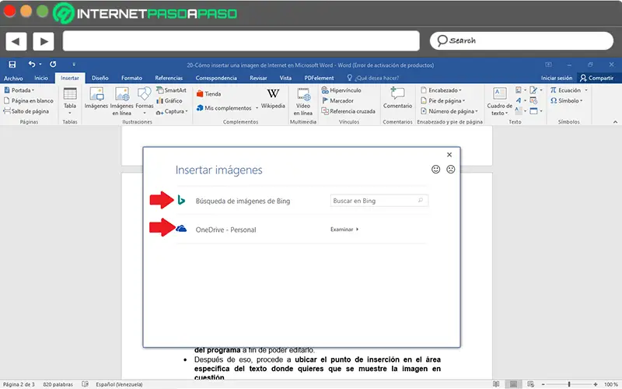Switch to the read mode view icon
Image resolution: width=622 pixels, height=389 pixels.
click(496, 384)
